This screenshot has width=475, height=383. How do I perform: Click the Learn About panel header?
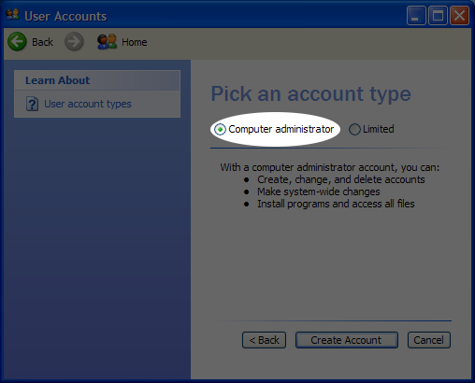97,80
